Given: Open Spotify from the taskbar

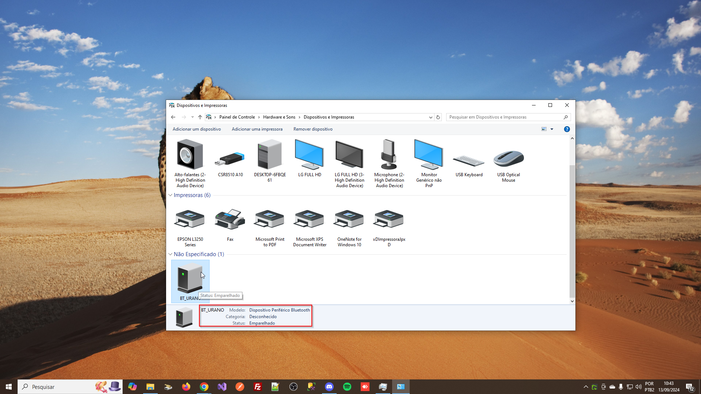Looking at the screenshot, I should pos(347,387).
